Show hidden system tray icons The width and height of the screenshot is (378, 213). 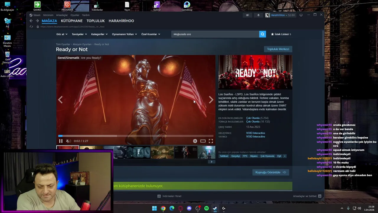[x=342, y=208]
